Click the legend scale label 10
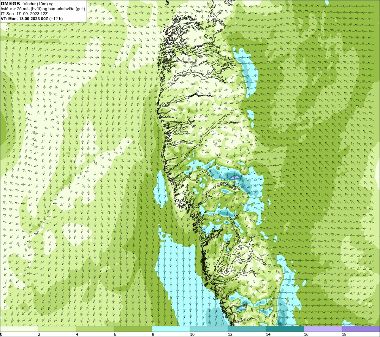Viewport: 380px width, 337px height. coord(192,335)
